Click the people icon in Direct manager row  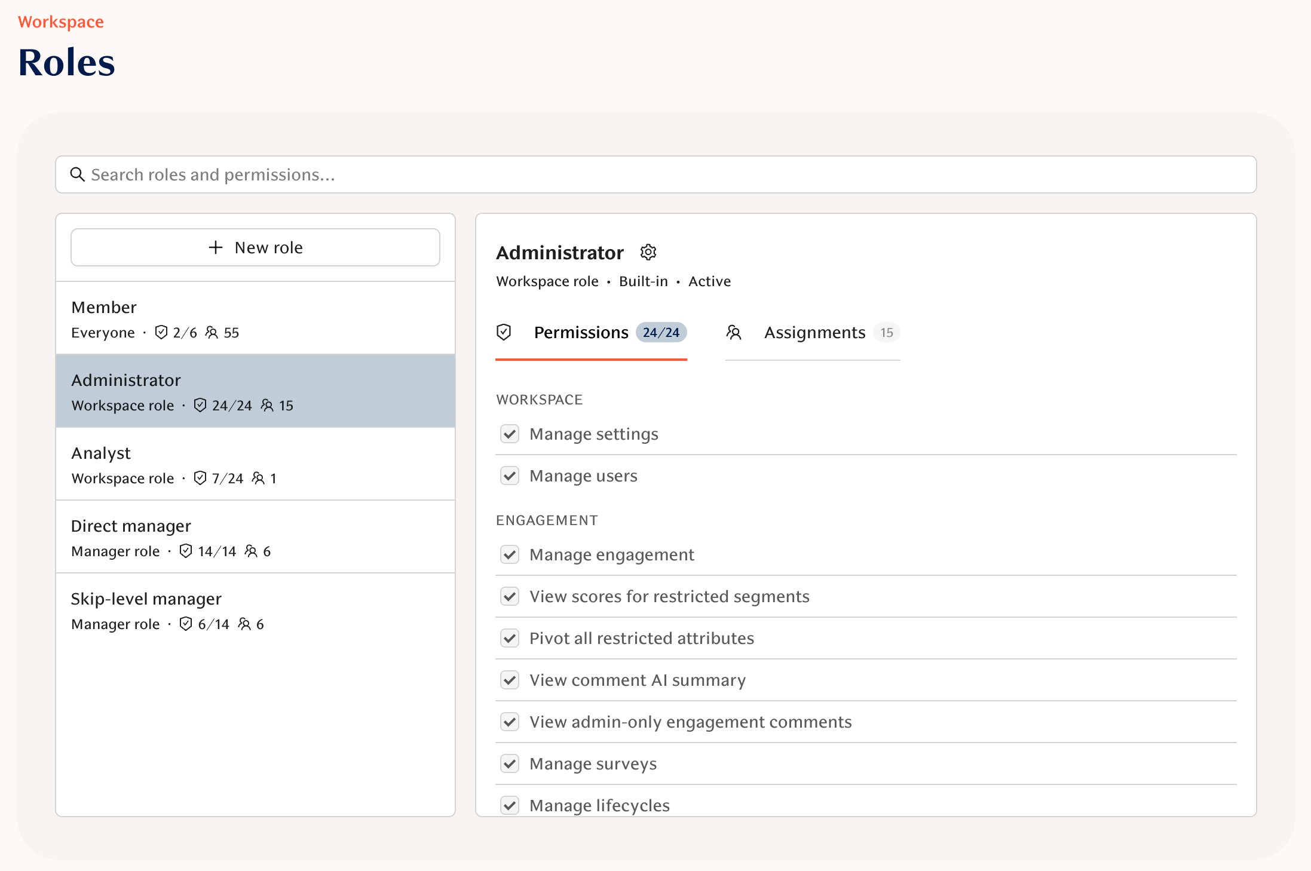(251, 551)
